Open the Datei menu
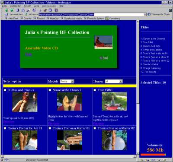 [5, 6]
